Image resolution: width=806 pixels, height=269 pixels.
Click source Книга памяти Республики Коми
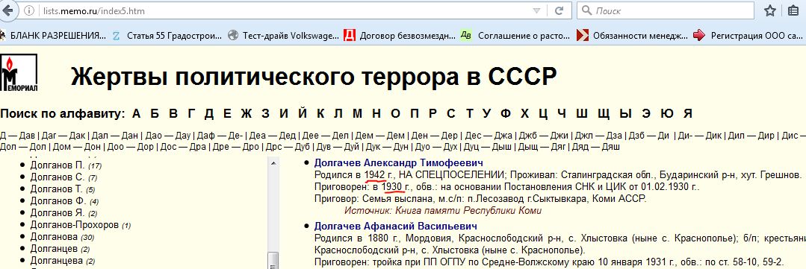443,210
